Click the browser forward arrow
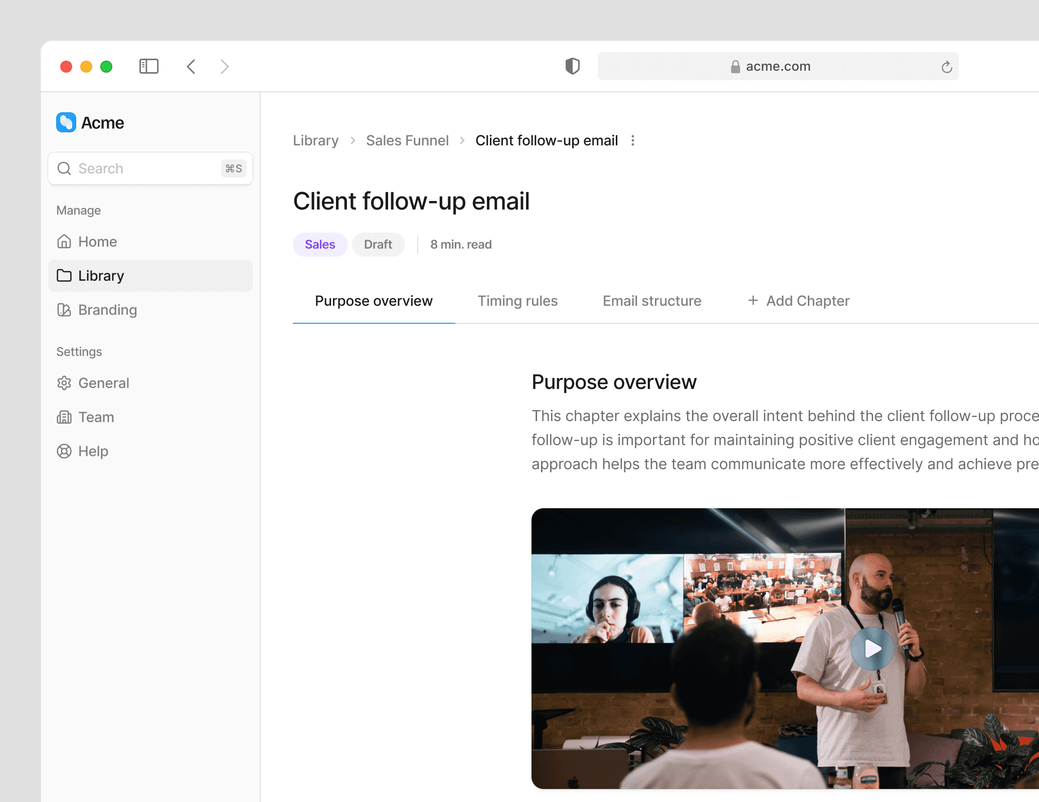 pyautogui.click(x=225, y=66)
